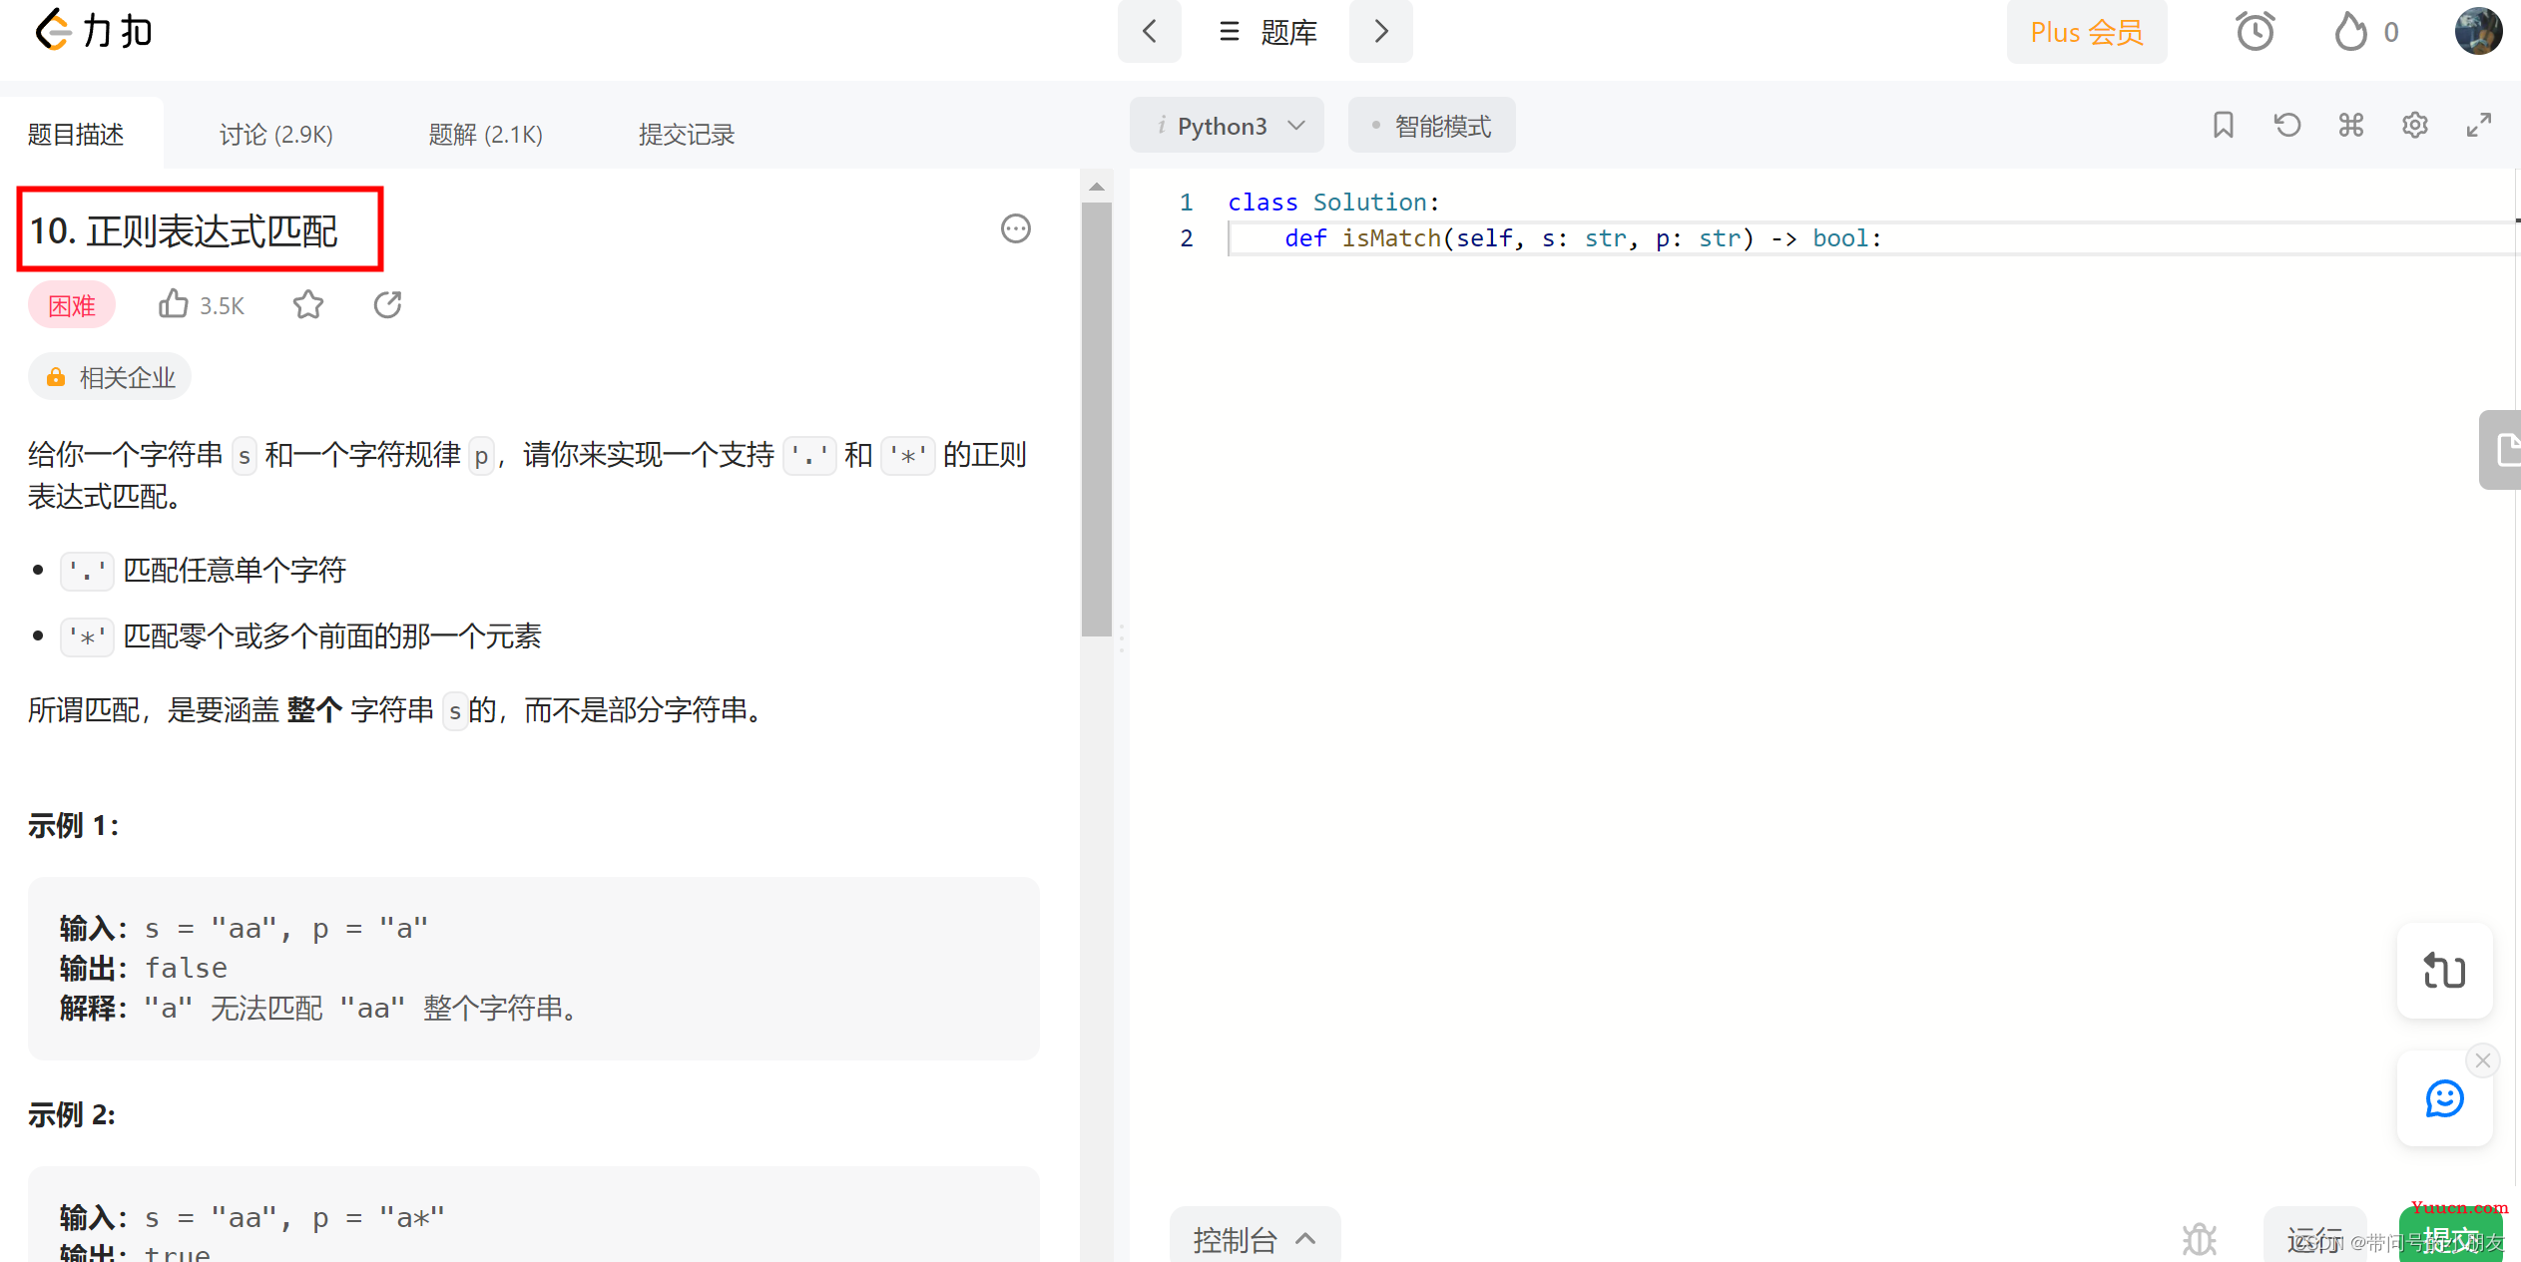2521x1262 pixels.
Task: Open the locked 相关企业 tag
Action: [109, 377]
